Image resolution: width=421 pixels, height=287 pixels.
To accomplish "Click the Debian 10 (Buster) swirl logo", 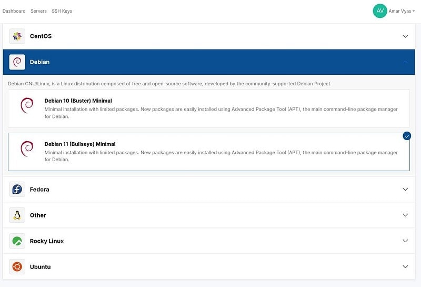I will pyautogui.click(x=27, y=105).
